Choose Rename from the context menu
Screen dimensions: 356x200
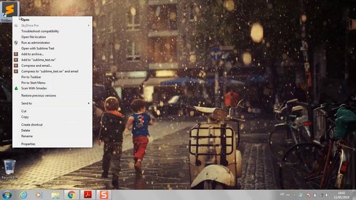click(x=52, y=136)
